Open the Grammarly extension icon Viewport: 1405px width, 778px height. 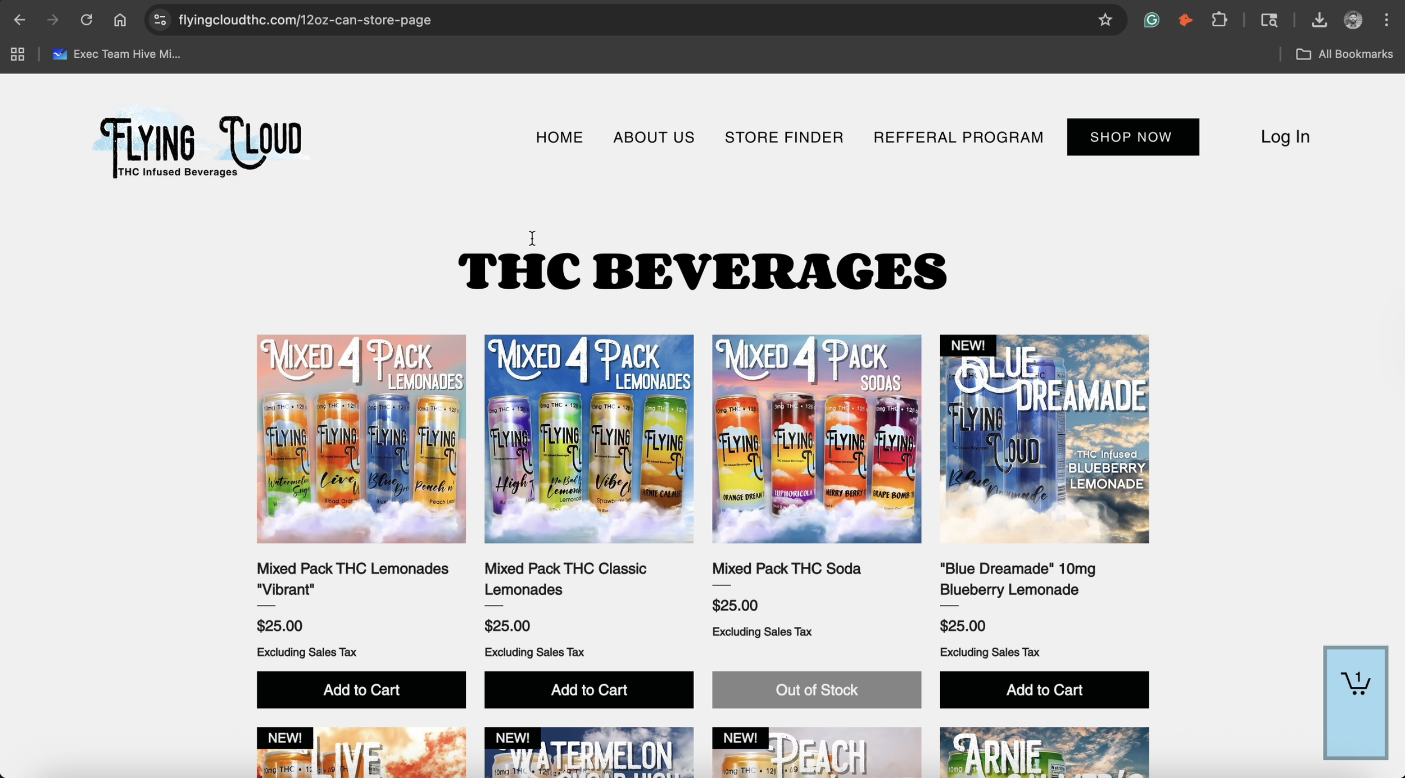pyautogui.click(x=1152, y=20)
